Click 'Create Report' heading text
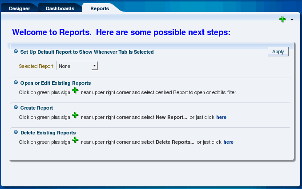302x189 pixels. pos(36,108)
